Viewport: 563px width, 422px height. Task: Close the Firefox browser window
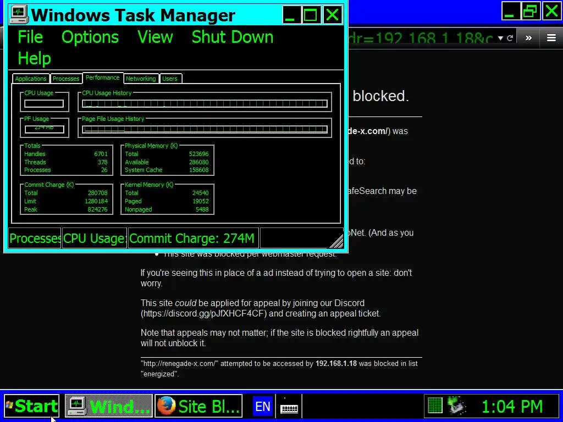551,11
